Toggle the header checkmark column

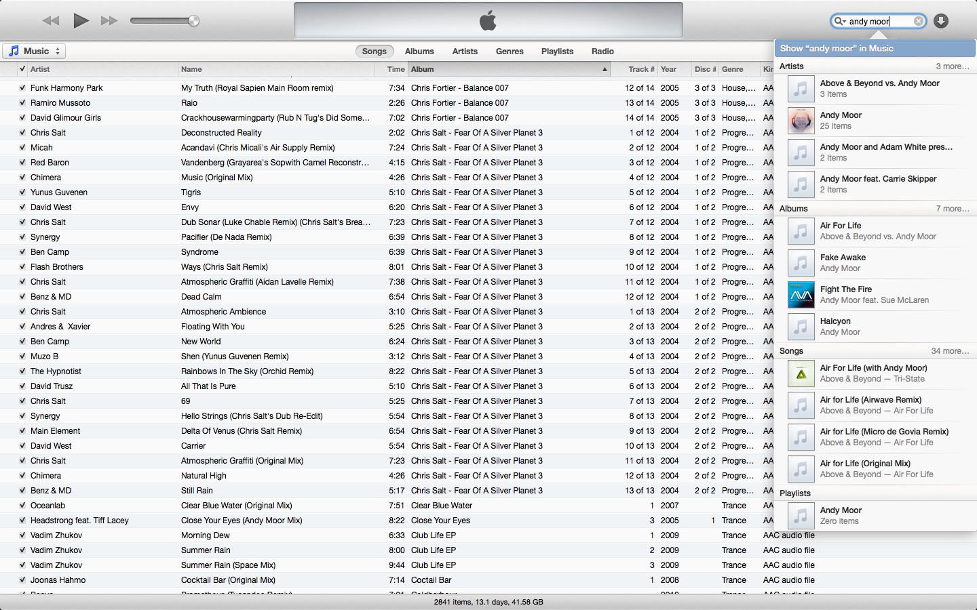[22, 69]
